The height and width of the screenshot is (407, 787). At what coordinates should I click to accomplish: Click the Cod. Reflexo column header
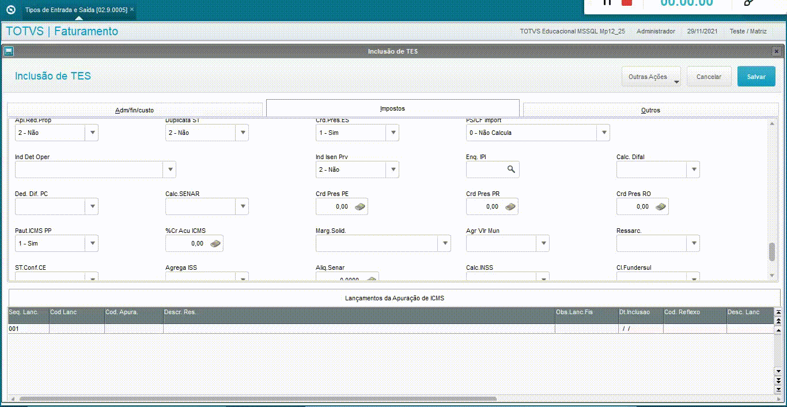click(x=695, y=315)
